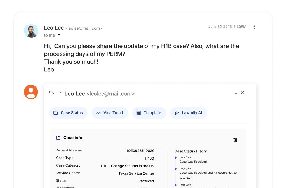Screen dimensions: 285x188
Task: Open the Case Status panel
Action: tap(68, 113)
